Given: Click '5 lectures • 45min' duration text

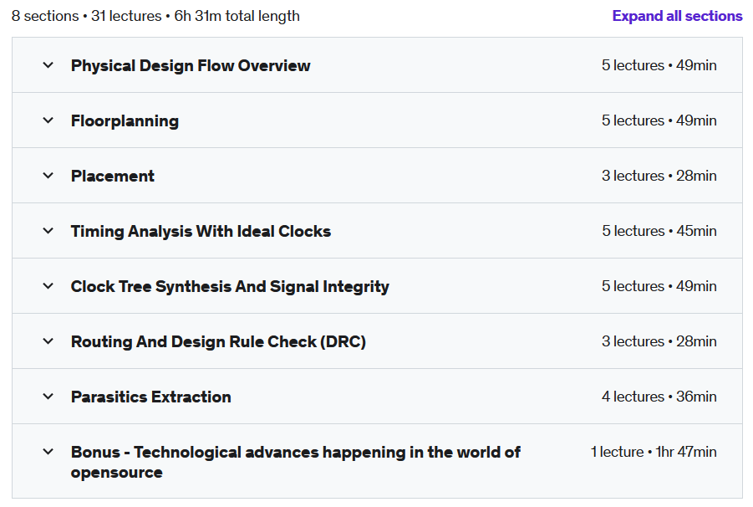Looking at the screenshot, I should point(659,231).
